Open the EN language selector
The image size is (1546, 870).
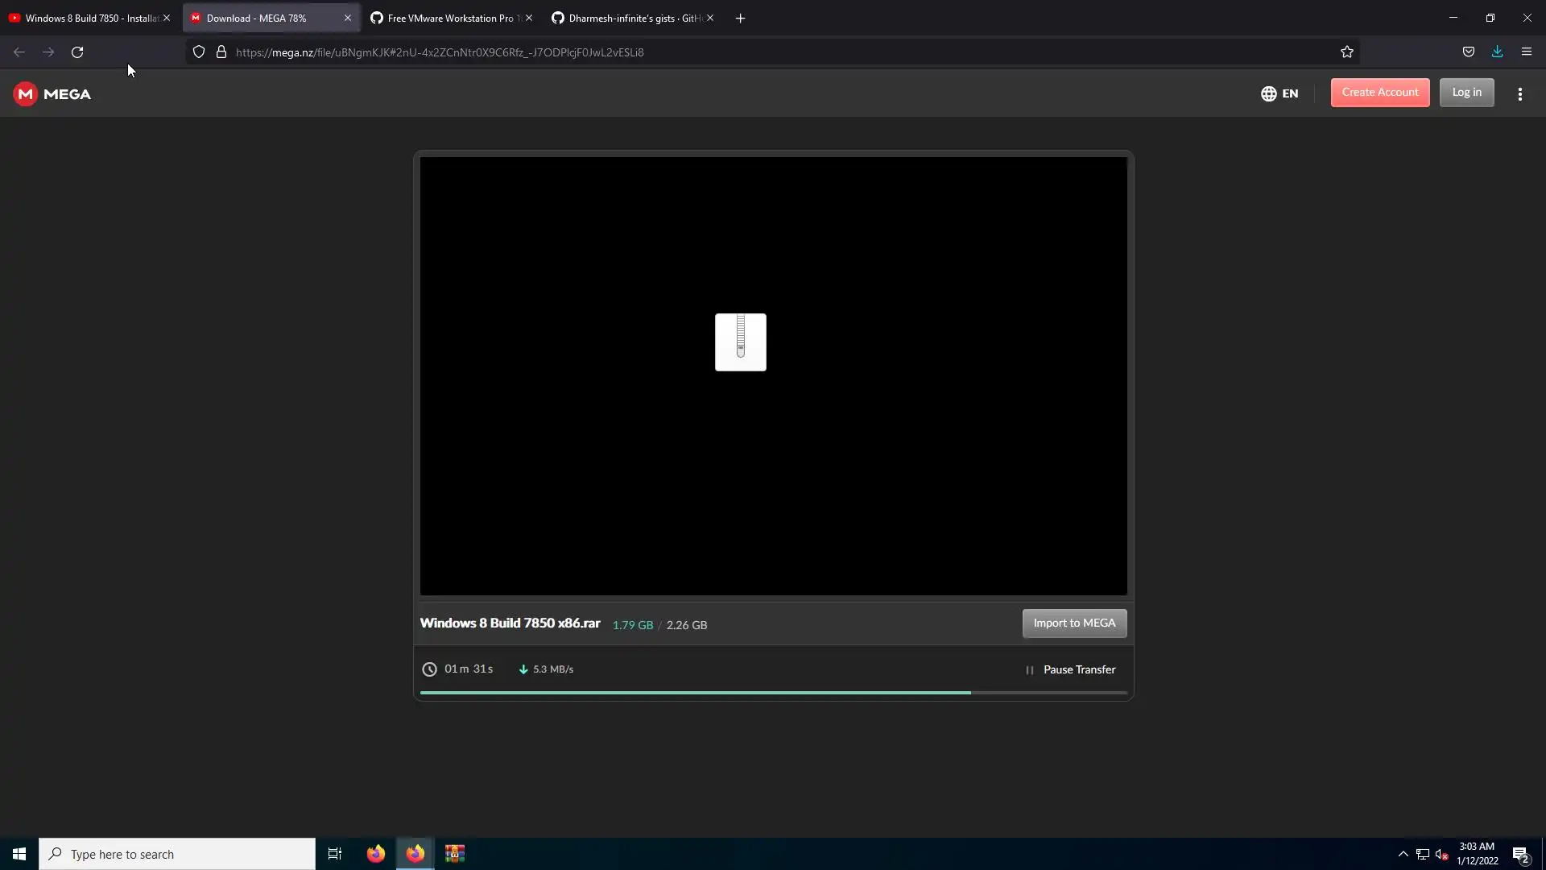(x=1279, y=93)
